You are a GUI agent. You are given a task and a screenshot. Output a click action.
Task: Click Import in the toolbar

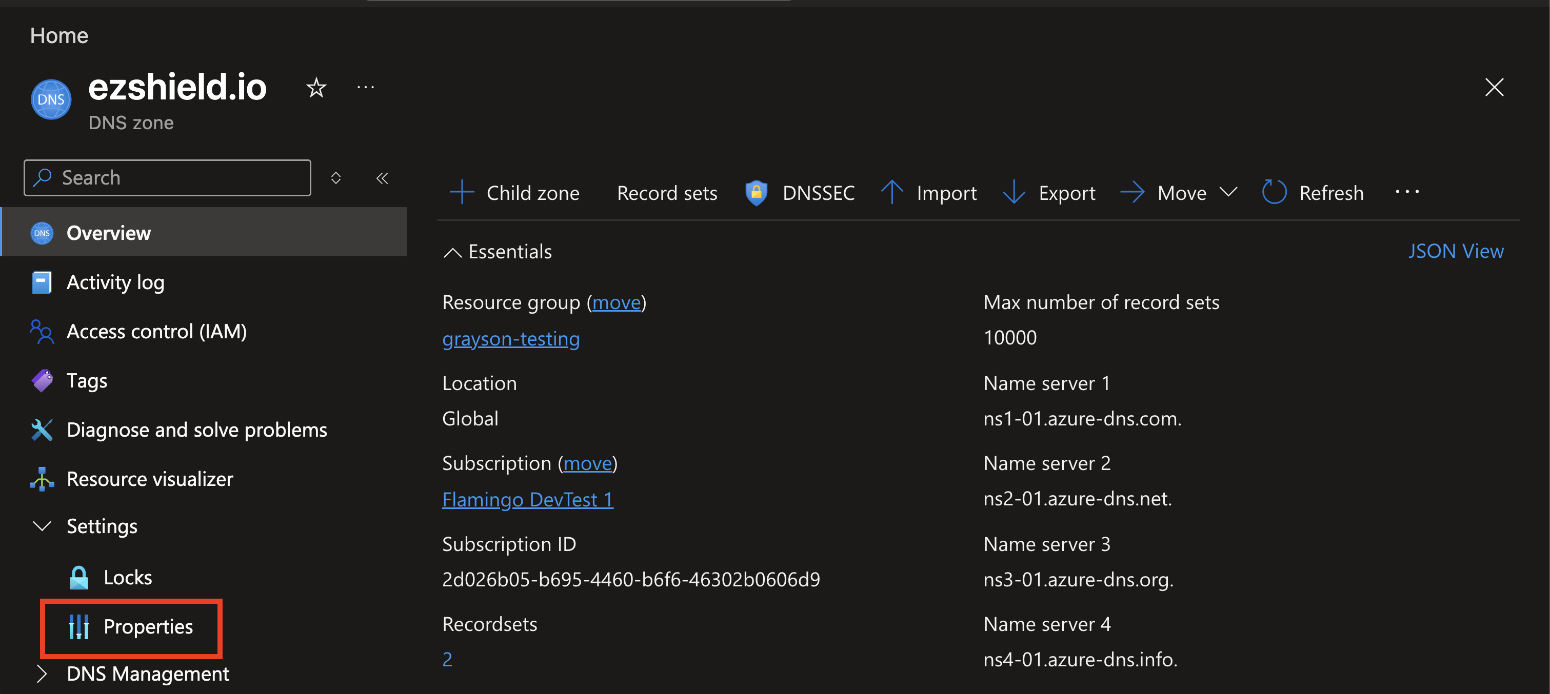point(946,193)
